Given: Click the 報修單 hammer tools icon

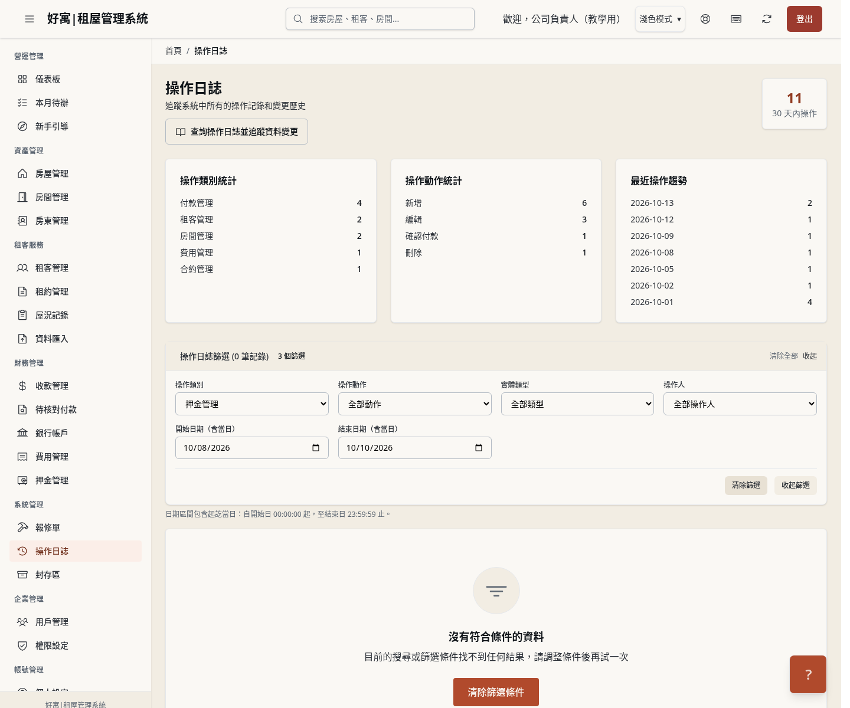Looking at the screenshot, I should tap(22, 527).
